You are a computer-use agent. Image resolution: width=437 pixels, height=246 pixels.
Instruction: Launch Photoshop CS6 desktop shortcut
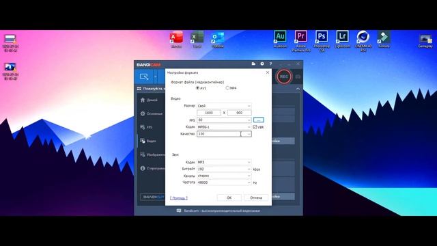coord(322,41)
